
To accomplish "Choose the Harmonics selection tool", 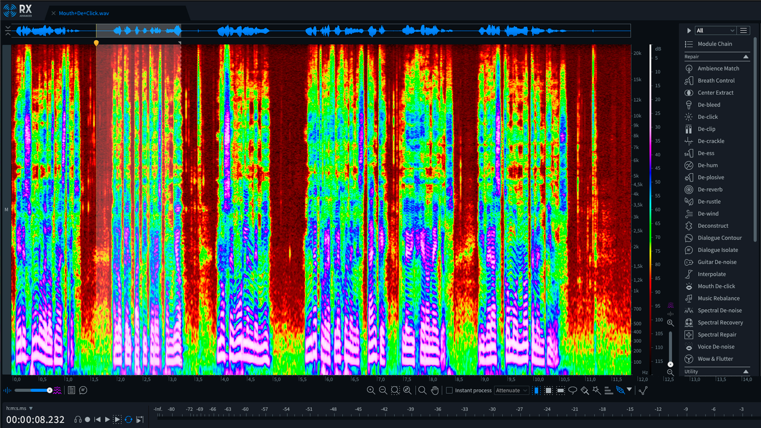I will tap(608, 390).
